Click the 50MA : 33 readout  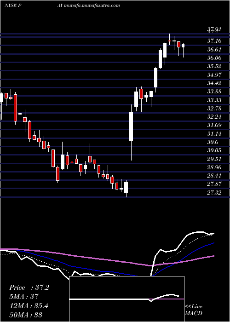[x=26, y=315]
